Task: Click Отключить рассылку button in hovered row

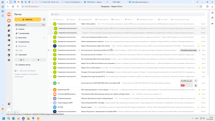Action: (188, 50)
